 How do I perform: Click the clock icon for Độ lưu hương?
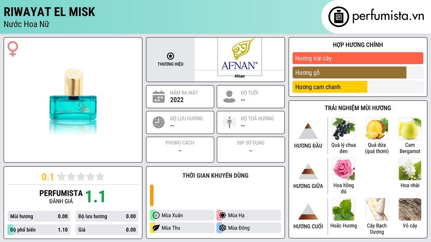coord(158,122)
